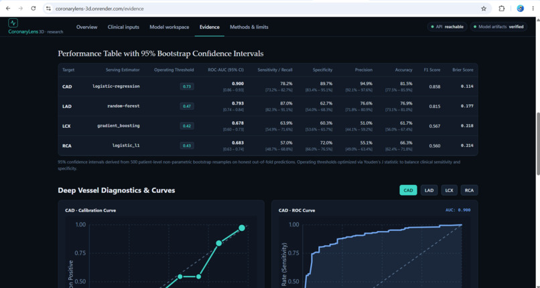Click the RCA row label

[67, 145]
